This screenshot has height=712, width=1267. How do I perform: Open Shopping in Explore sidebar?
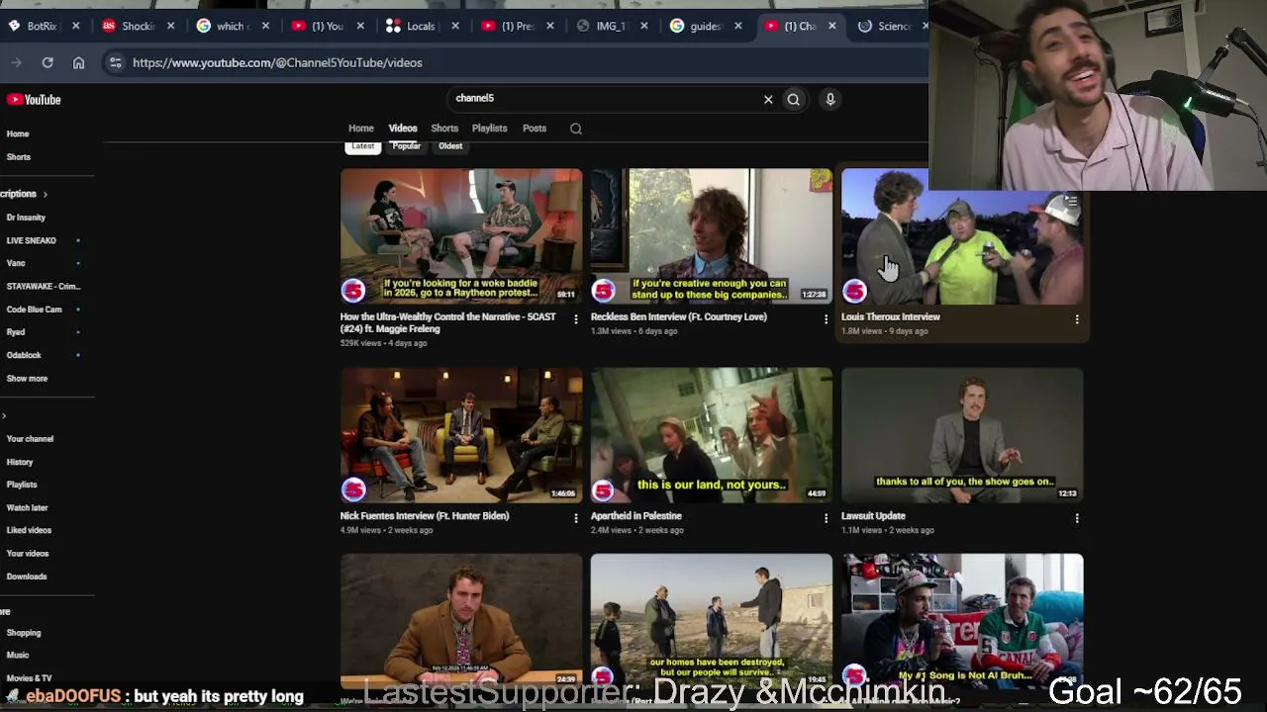(24, 633)
